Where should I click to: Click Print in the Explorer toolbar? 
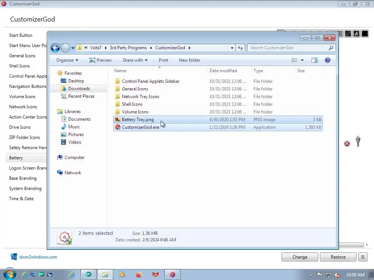(x=163, y=60)
